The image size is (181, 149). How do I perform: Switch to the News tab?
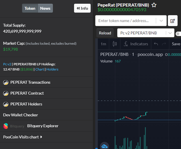pyautogui.click(x=45, y=8)
